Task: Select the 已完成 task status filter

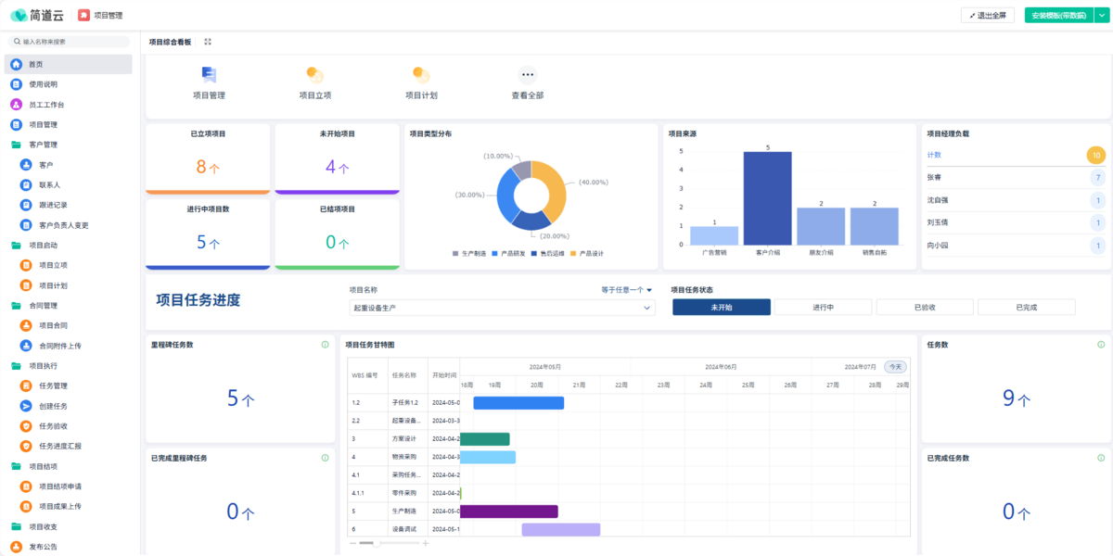Action: 1026,307
